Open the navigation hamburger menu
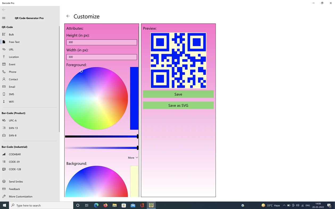The height and width of the screenshot is (209, 335). 4,18
